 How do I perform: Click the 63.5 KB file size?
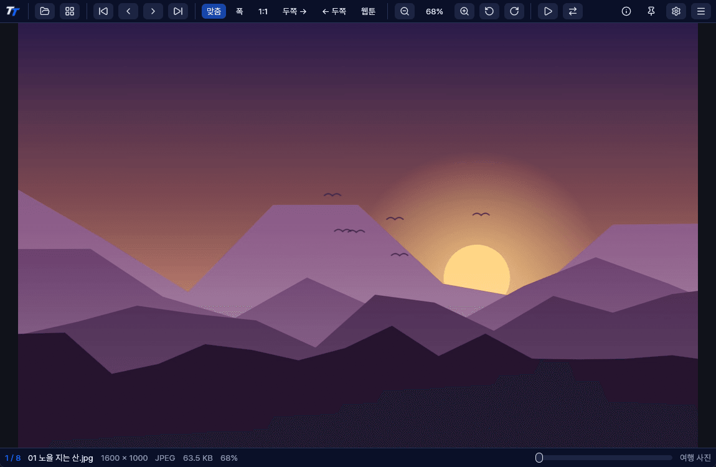point(198,458)
